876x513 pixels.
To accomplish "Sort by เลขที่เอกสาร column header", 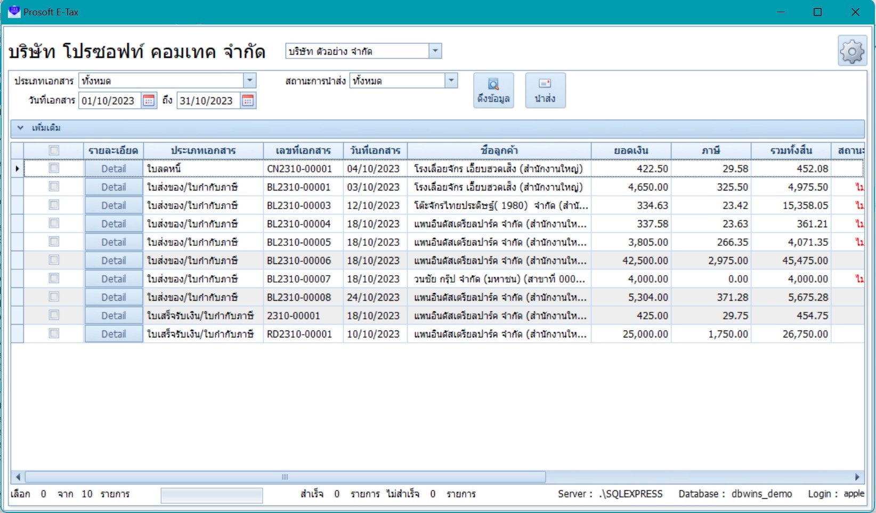I will point(303,151).
